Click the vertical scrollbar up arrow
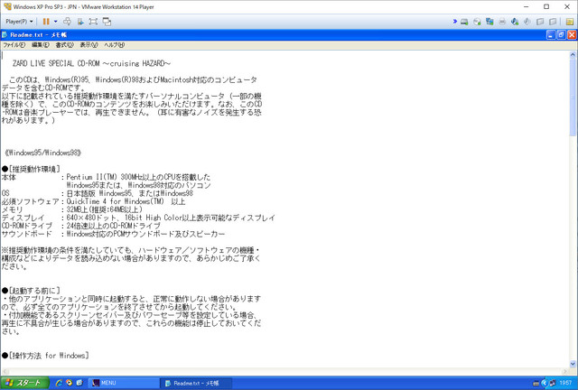The width and height of the screenshot is (578, 390). pos(573,54)
